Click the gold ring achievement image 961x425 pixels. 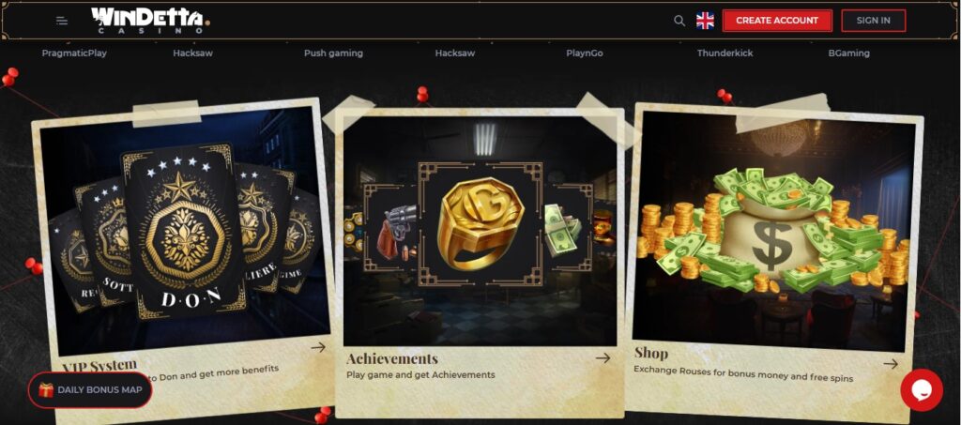[480, 223]
